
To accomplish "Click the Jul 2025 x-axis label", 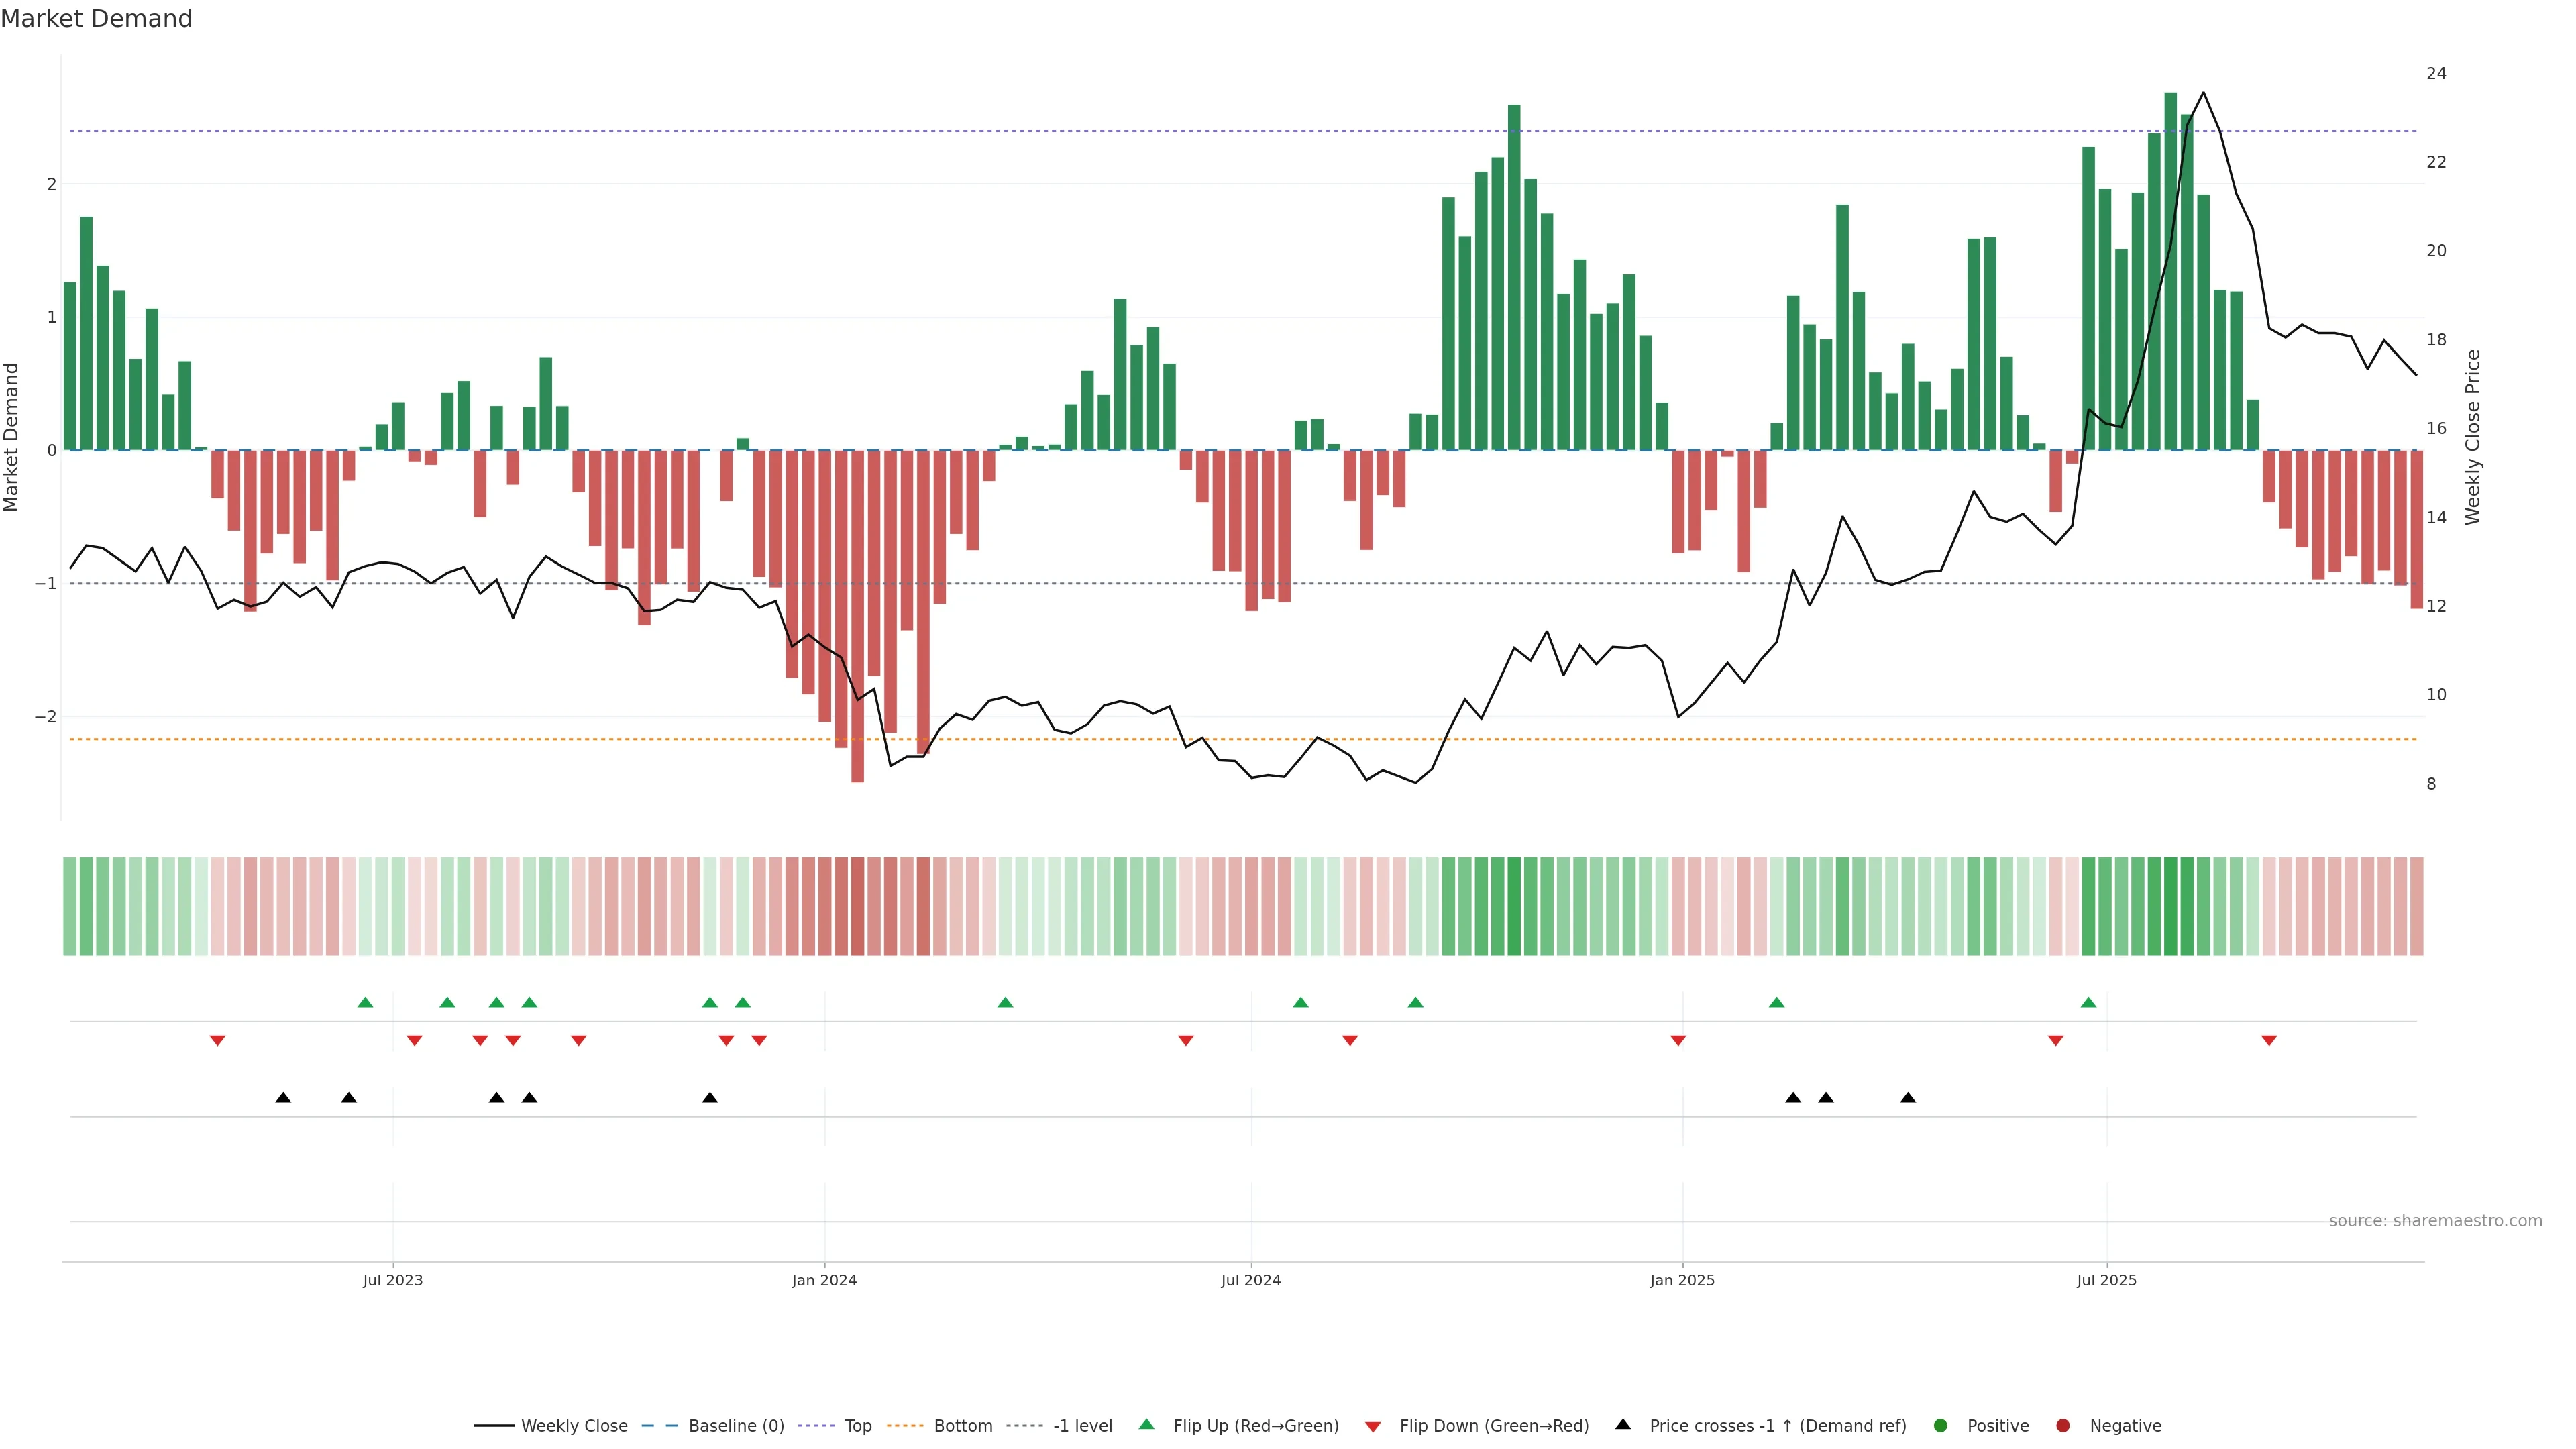I will [2106, 1280].
